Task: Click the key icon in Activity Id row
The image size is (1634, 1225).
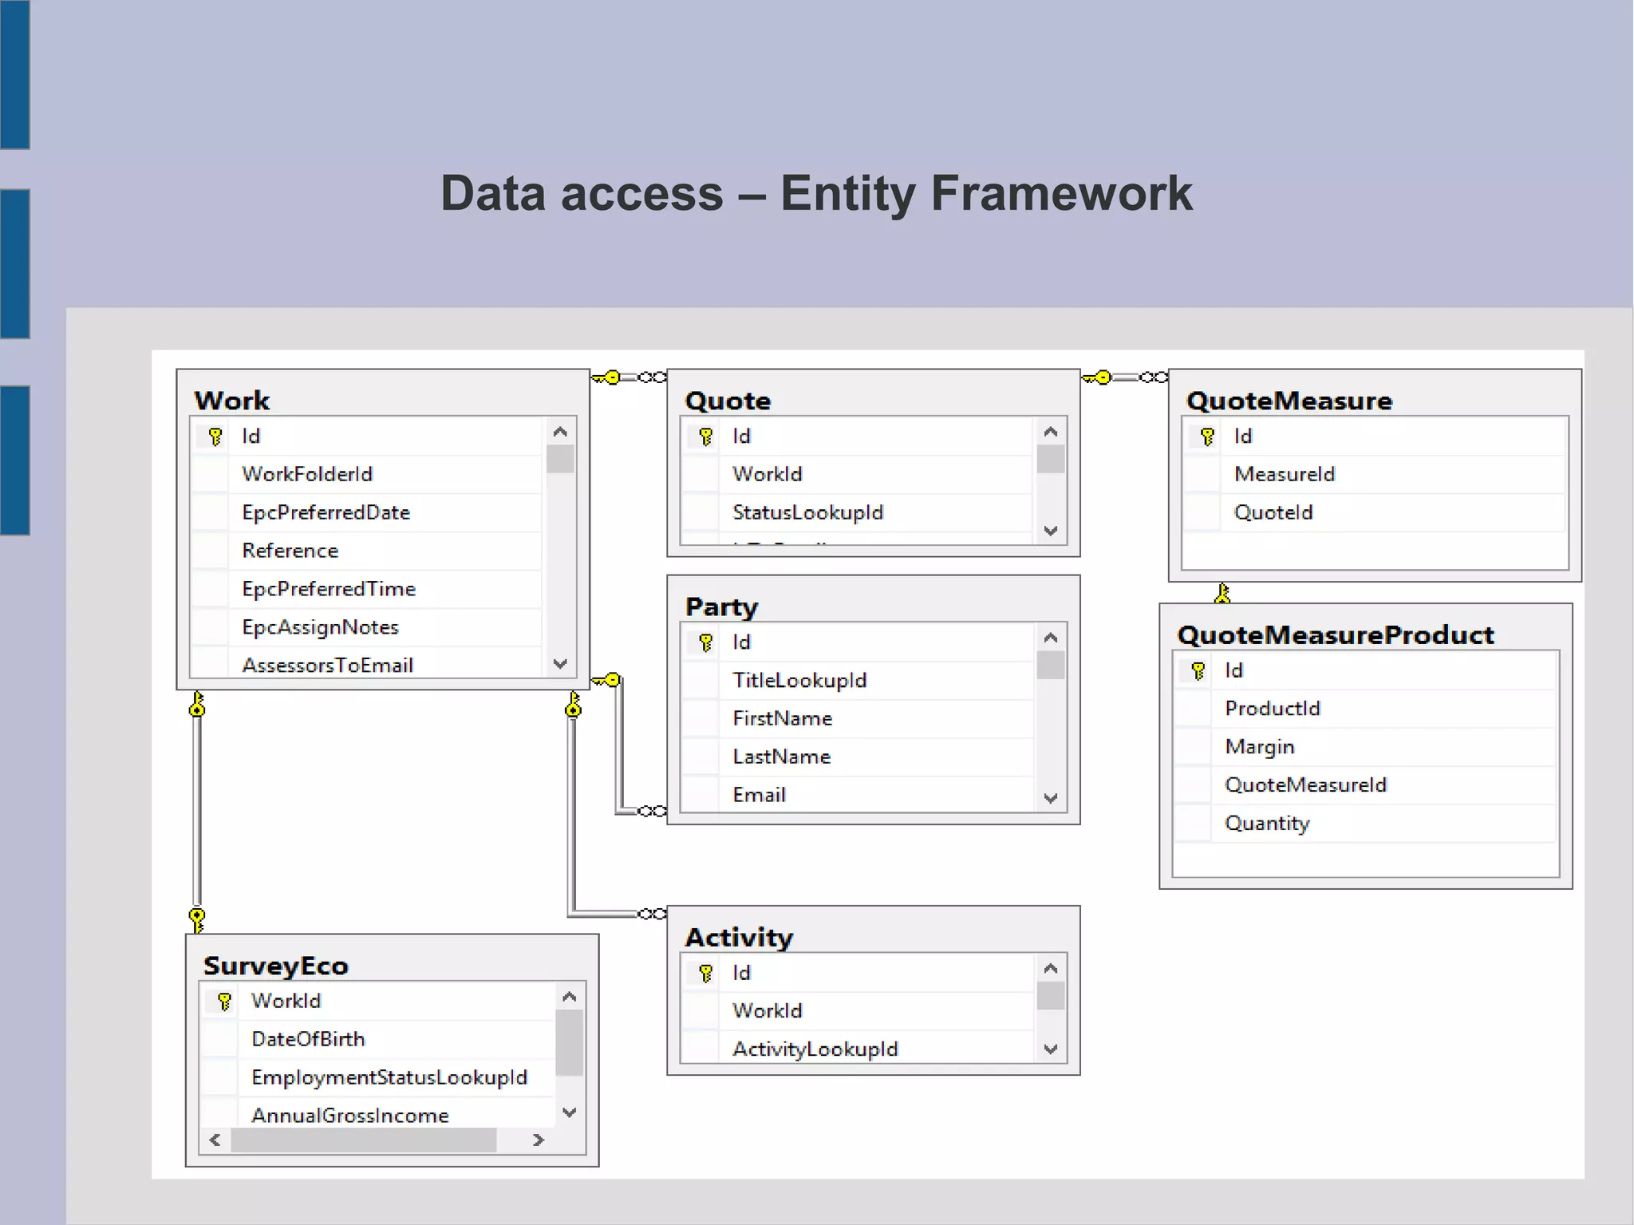Action: coord(705,973)
